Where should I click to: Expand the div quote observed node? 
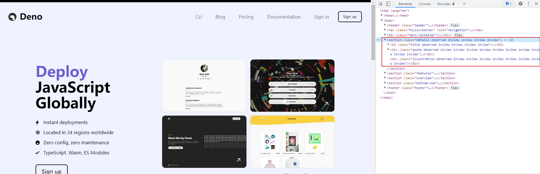(x=388, y=49)
